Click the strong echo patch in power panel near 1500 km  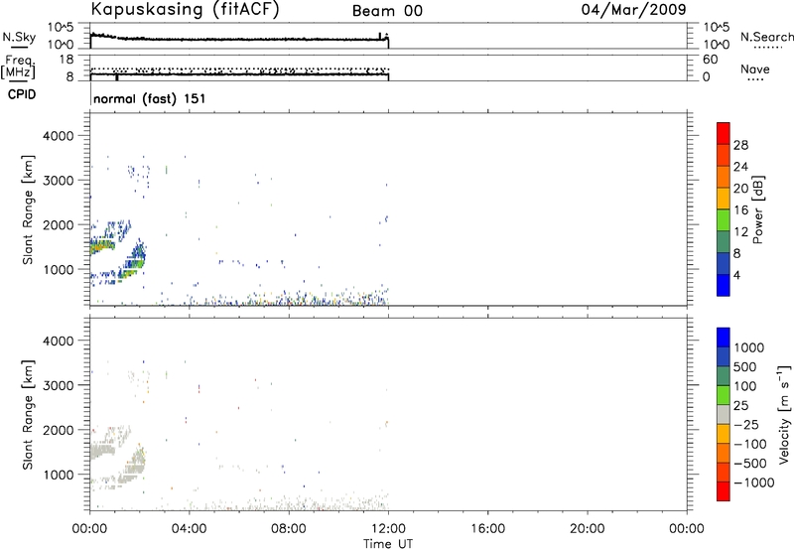[102, 246]
